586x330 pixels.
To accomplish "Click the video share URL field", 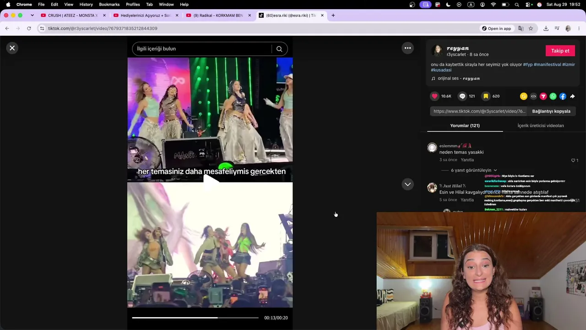I will (479, 111).
